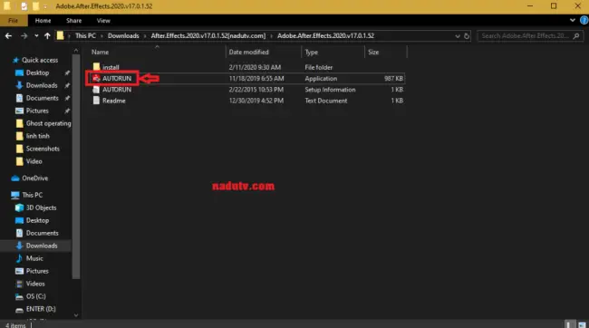
Task: Click the Forward navigation arrow
Action: pyautogui.click(x=24, y=36)
